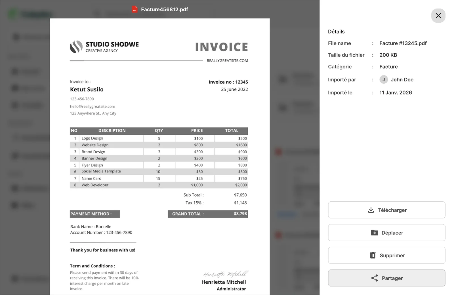Click the Logo Design row description
This screenshot has height=295, width=454.
[x=92, y=138]
